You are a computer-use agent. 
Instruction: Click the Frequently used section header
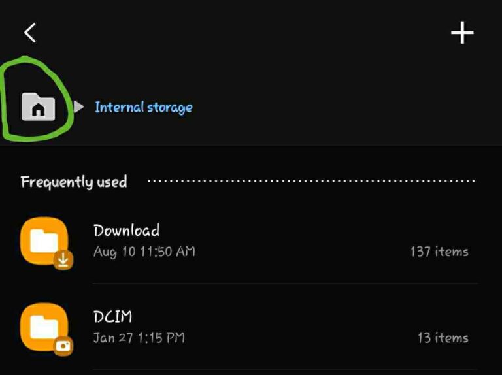coord(74,182)
